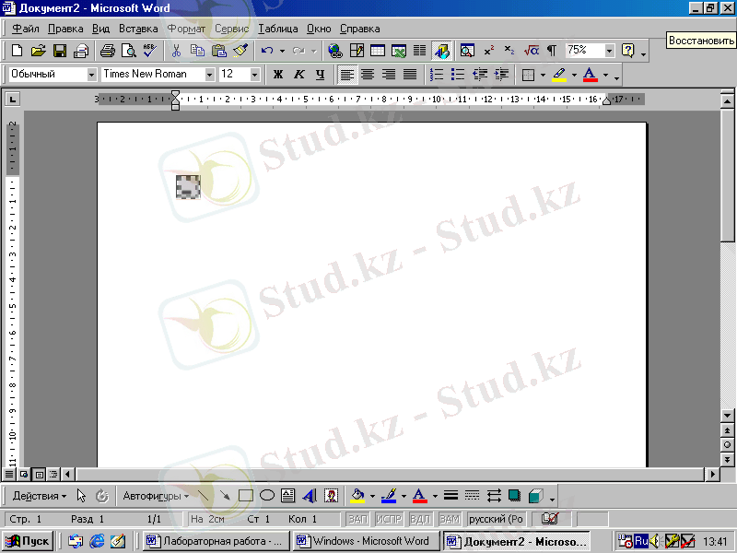
Task: Switch to Windows - Microsoft Word taskbar window
Action: [365, 541]
